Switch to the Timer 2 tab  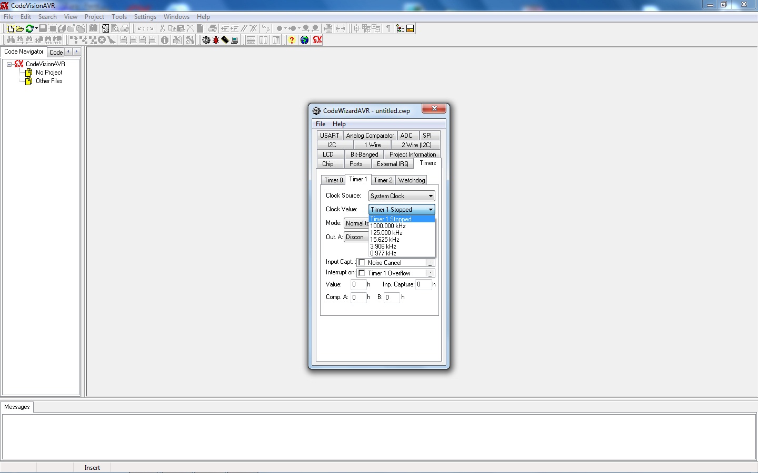tap(383, 180)
